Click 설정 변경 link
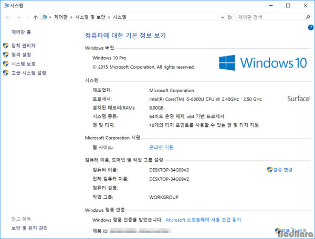The width and height of the screenshot is (315, 239). [x=282, y=170]
